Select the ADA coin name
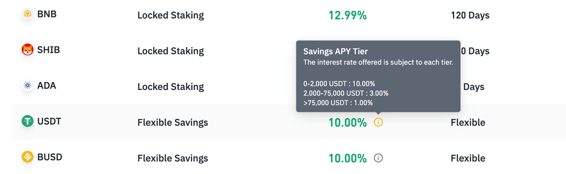This screenshot has height=174, width=566. click(x=46, y=86)
